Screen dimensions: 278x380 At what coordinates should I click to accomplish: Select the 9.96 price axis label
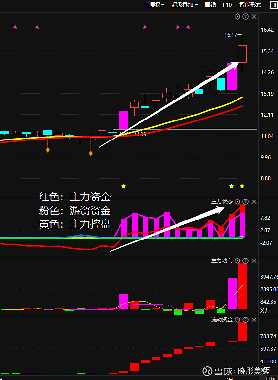pos(266,157)
